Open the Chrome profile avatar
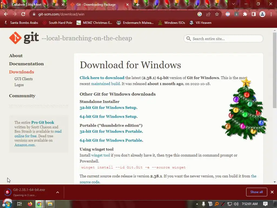The image size is (277, 208). 262,14
